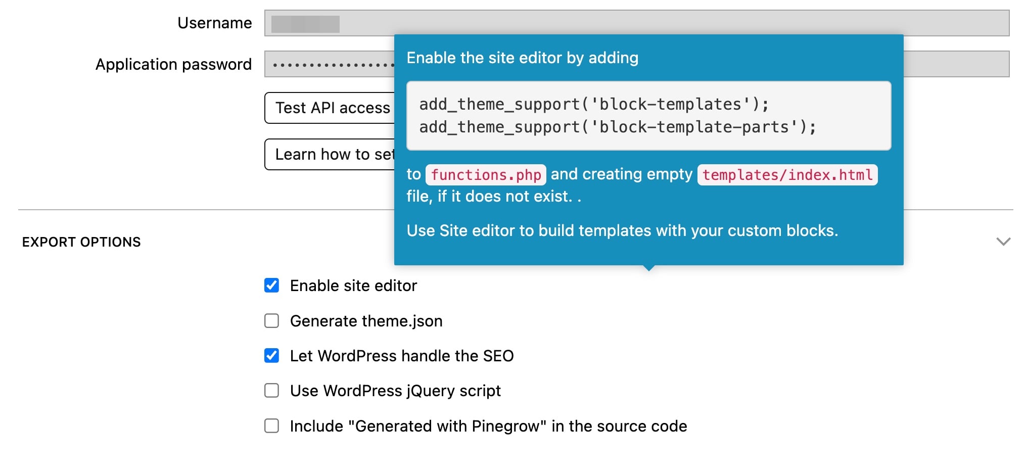Screen dimensions: 1026x473
Task: Click the Include "Generated with Pinegrow" label
Action: (x=488, y=427)
